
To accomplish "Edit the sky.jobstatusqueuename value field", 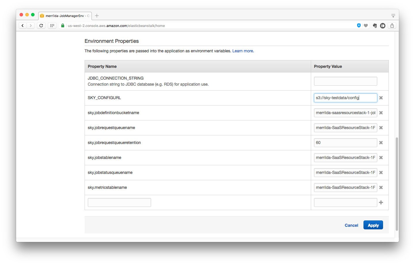I will pos(346,172).
